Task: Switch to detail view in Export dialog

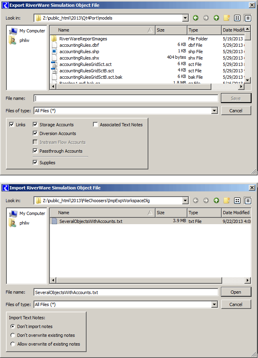Action: pos(248,18)
